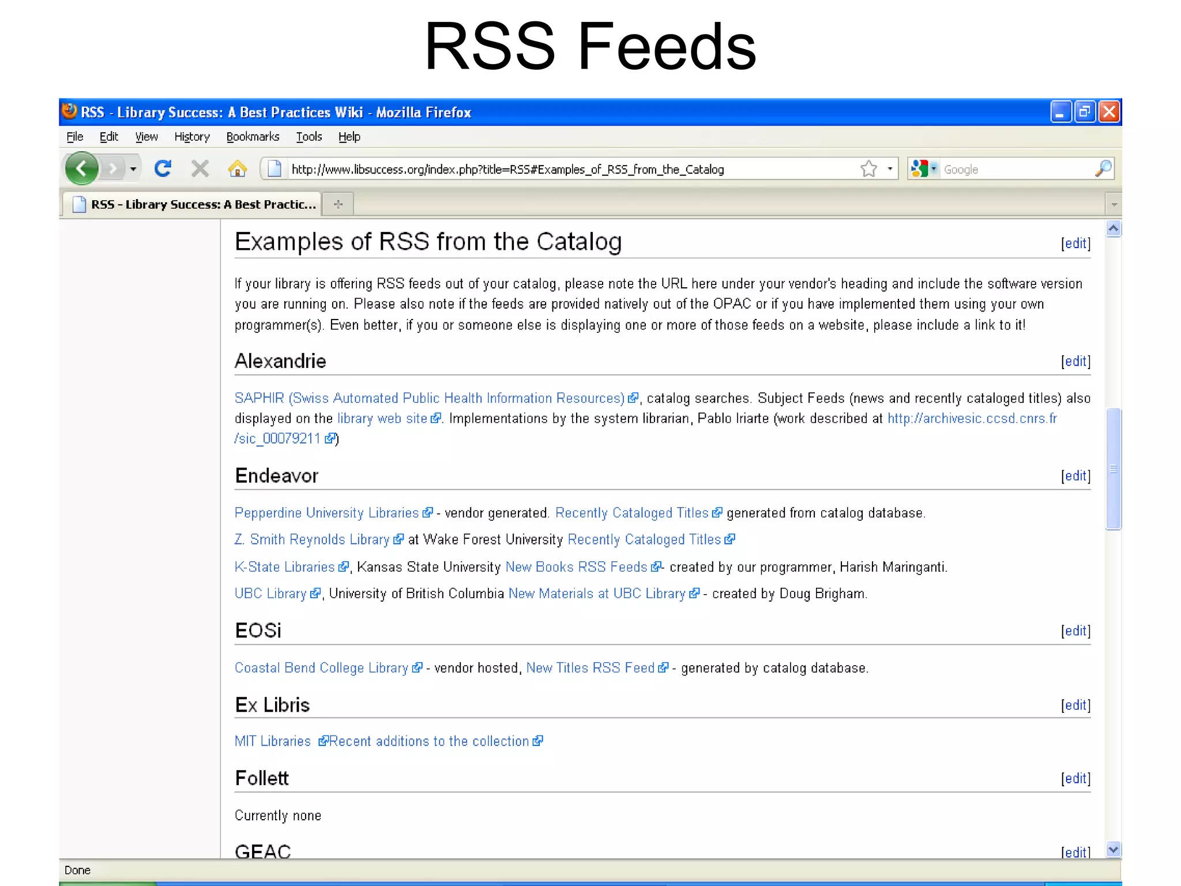Select the RSS - Library Success tab

point(191,204)
